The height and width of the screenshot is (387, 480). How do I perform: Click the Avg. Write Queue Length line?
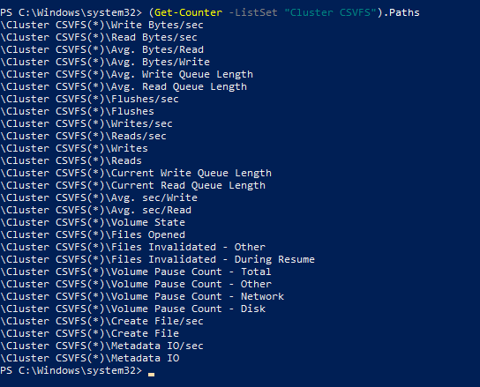point(126,74)
